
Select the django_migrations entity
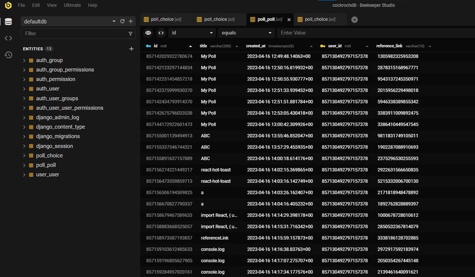pos(58,136)
